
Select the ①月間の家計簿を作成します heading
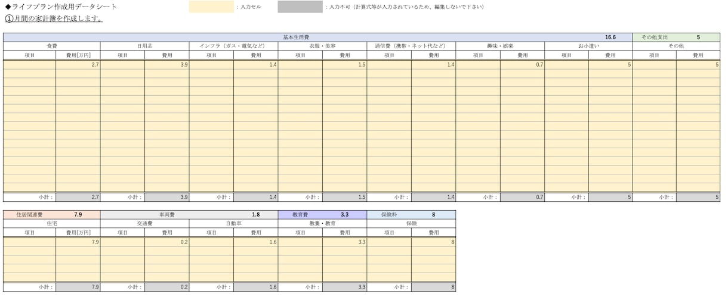pyautogui.click(x=54, y=18)
